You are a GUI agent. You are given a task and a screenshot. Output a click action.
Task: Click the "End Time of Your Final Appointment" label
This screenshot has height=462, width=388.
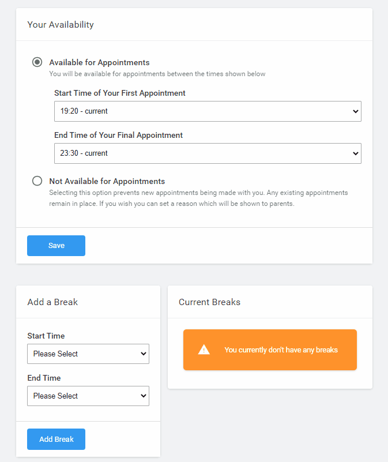tap(118, 135)
